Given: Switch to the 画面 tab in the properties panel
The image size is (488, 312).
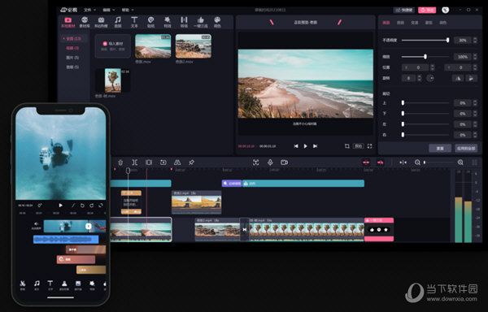Looking at the screenshot, I should 386,23.
